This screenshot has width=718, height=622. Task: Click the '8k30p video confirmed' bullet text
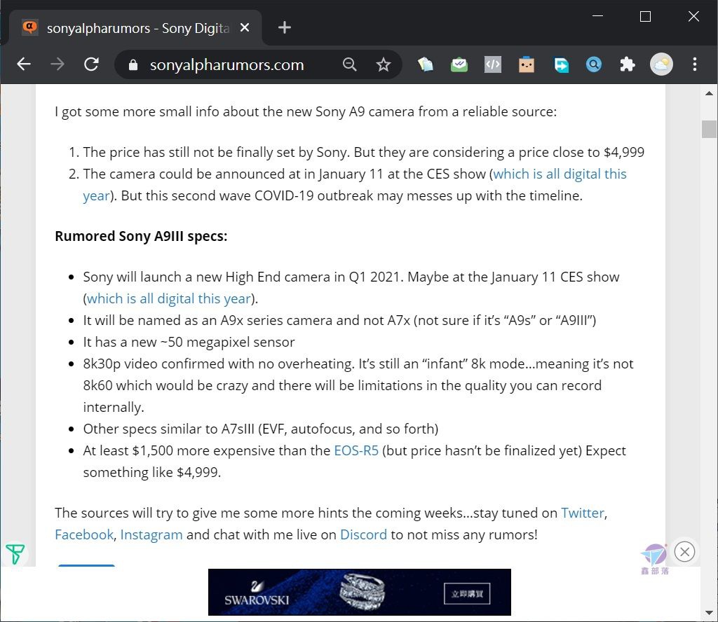pyautogui.click(x=358, y=385)
